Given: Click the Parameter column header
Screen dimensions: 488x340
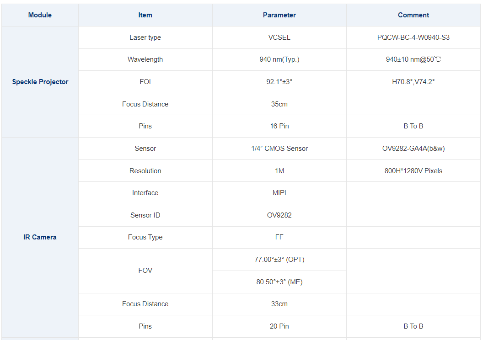Looking at the screenshot, I should click(x=279, y=15).
